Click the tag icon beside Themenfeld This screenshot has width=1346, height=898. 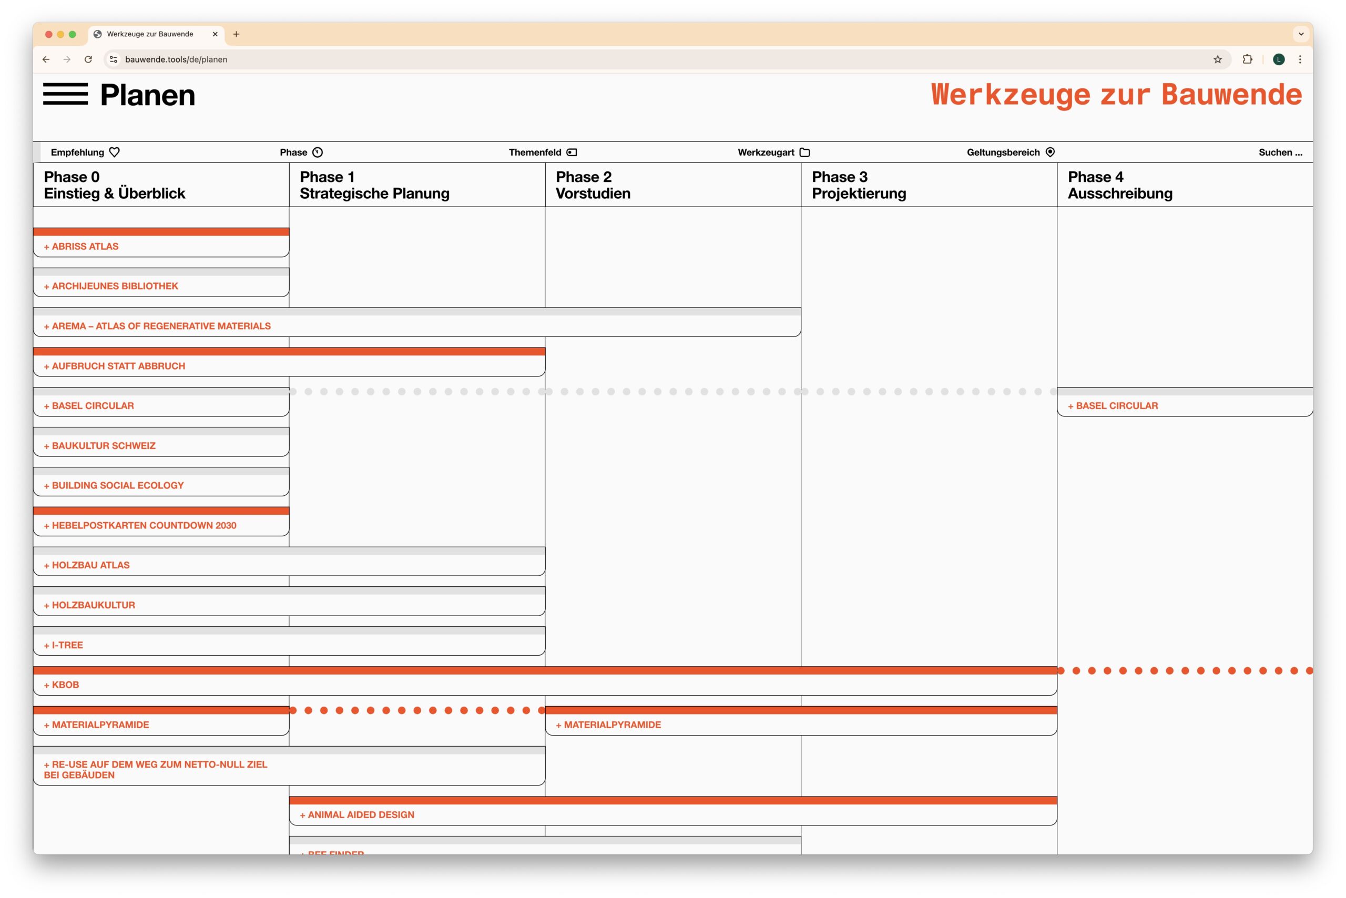pos(572,152)
